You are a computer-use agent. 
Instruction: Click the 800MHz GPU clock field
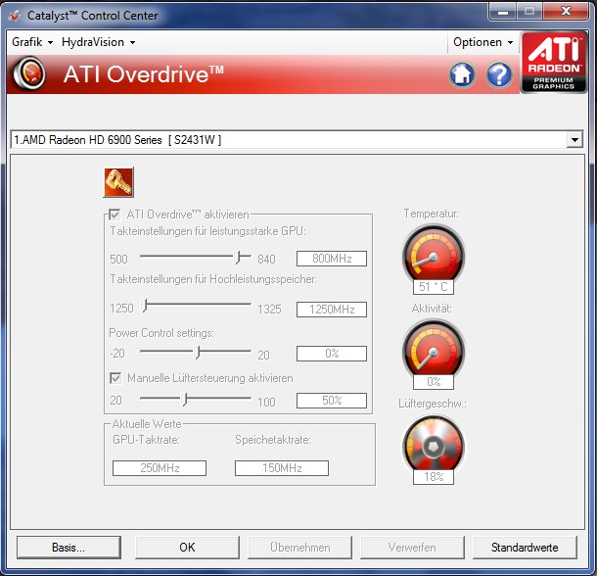pyautogui.click(x=332, y=259)
